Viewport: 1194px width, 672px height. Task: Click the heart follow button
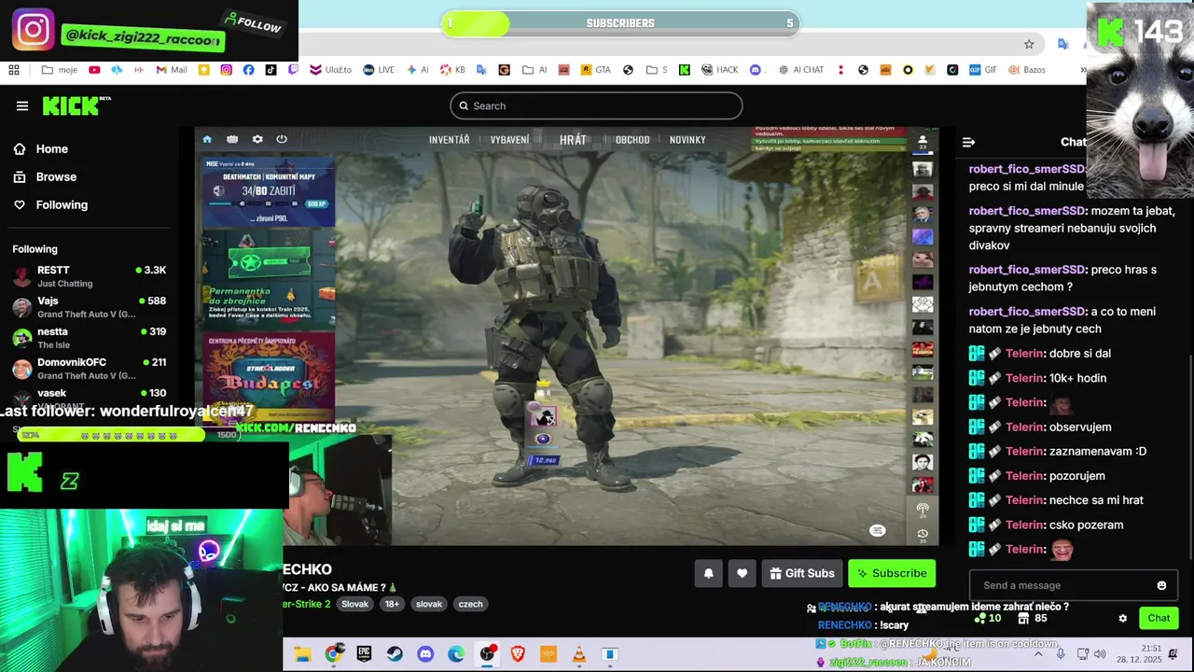pos(742,573)
